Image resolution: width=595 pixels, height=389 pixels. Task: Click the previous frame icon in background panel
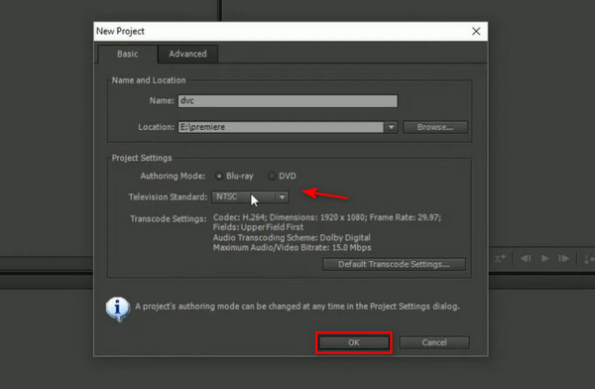pyautogui.click(x=526, y=259)
